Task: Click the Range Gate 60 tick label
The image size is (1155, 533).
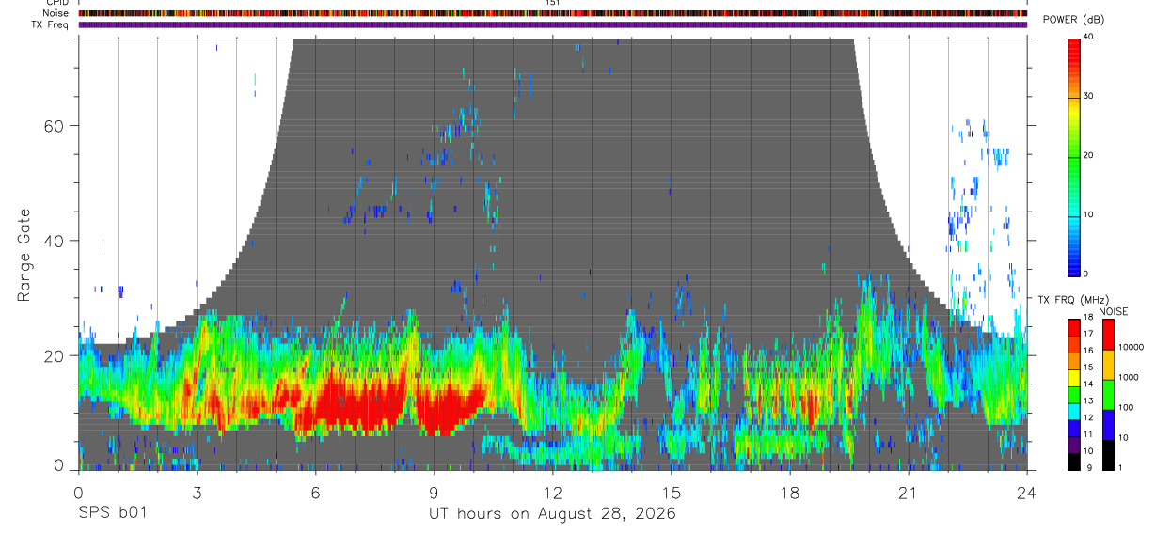Action: pos(52,126)
